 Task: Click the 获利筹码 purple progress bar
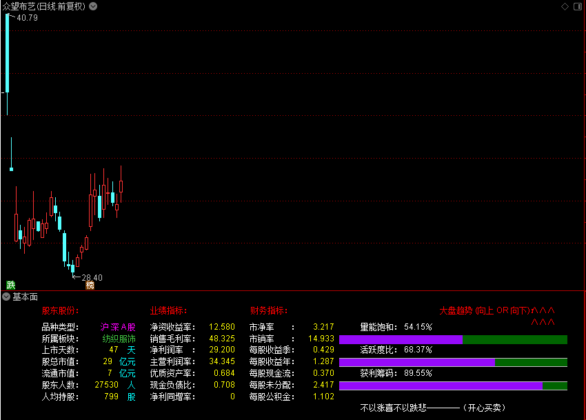[x=441, y=386]
